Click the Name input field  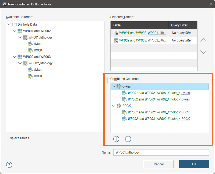(x=161, y=152)
